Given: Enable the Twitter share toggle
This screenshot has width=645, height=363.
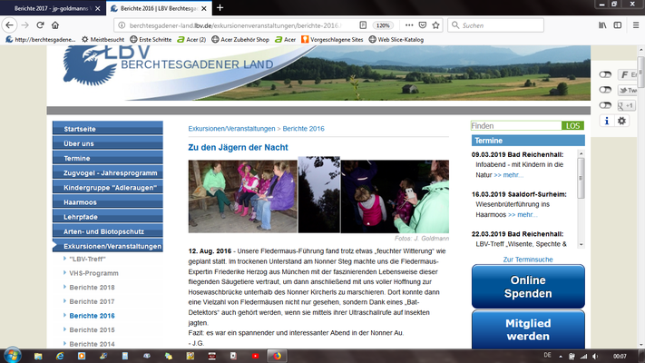Looking at the screenshot, I should (605, 90).
